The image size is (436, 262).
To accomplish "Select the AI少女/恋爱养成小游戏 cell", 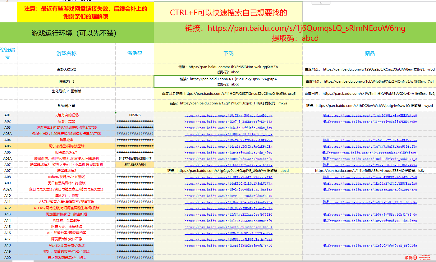I will coord(66,245).
